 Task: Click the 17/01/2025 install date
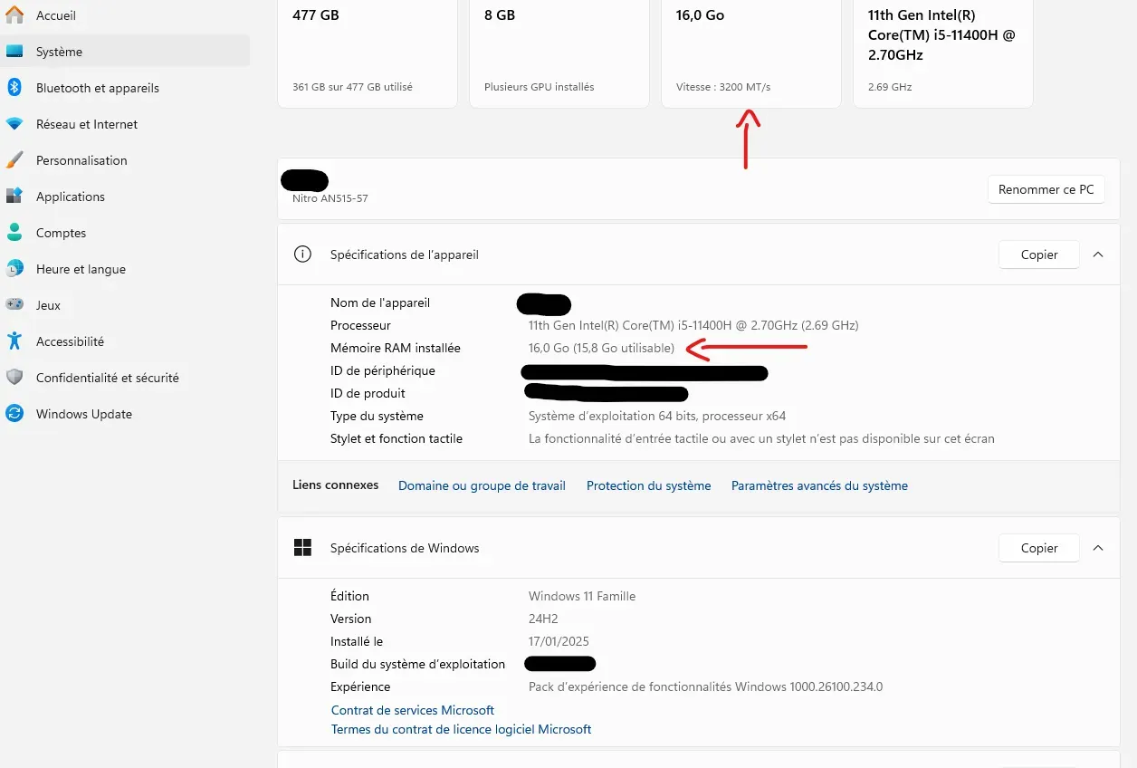559,641
